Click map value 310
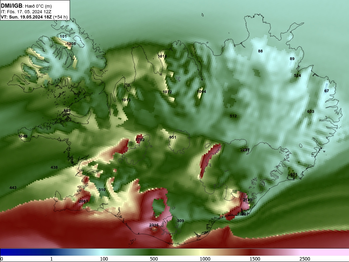 [102, 190]
